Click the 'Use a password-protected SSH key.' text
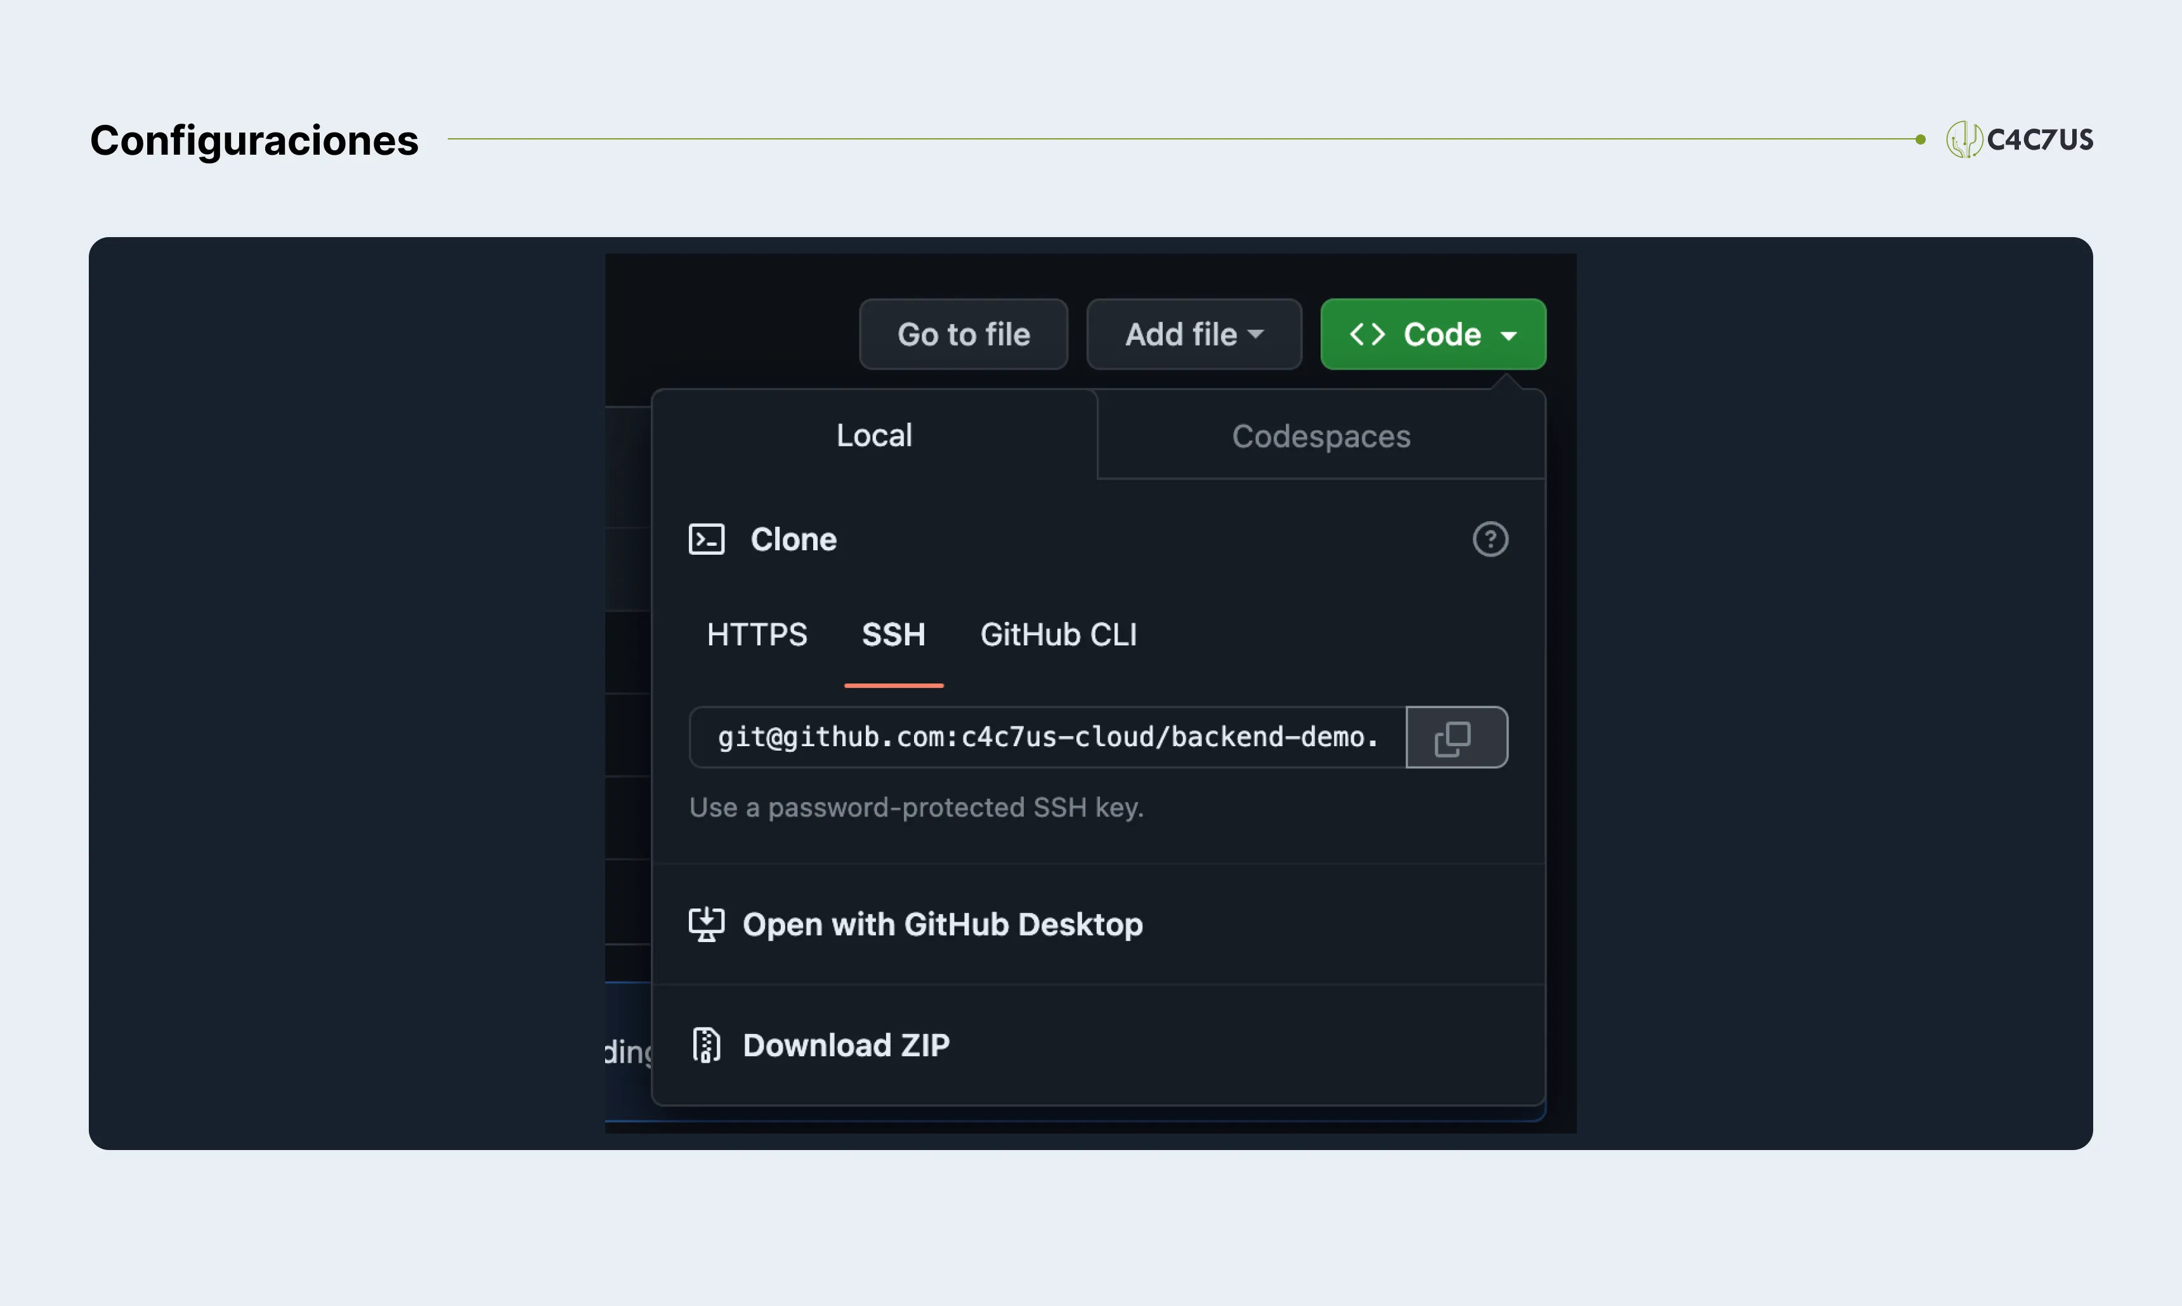This screenshot has height=1306, width=2182. click(916, 808)
